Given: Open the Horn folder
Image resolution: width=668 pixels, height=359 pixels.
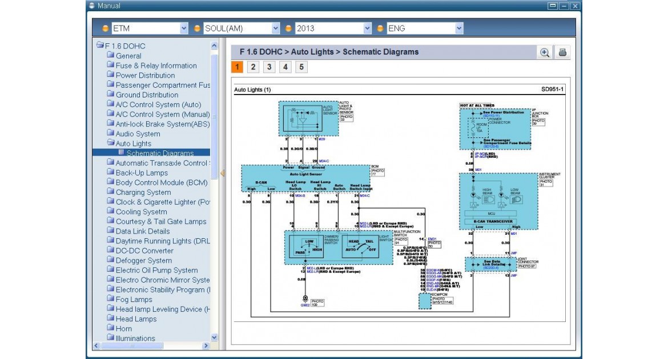Looking at the screenshot, I should tap(119, 329).
